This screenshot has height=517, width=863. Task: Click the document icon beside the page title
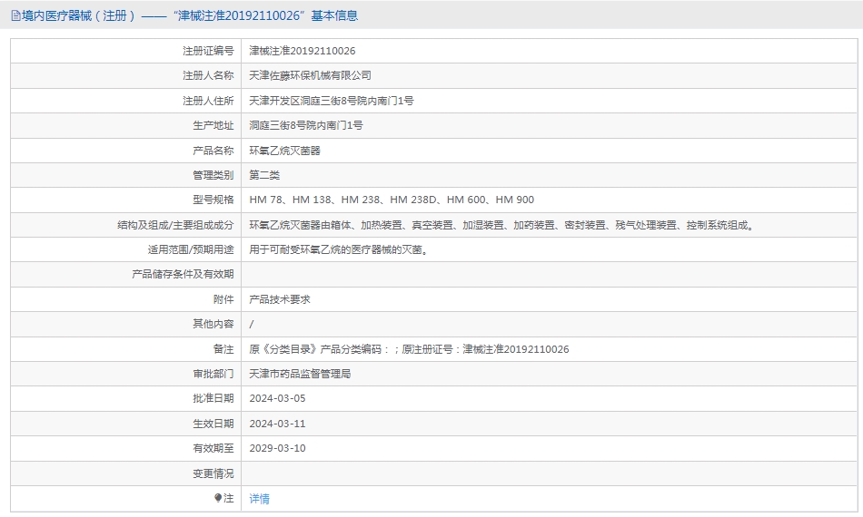15,15
